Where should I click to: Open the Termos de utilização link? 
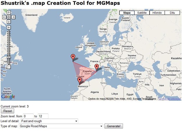170,99
